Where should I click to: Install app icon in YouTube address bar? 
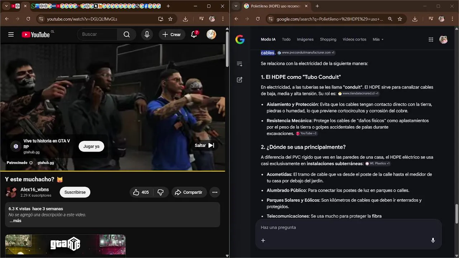[161, 19]
